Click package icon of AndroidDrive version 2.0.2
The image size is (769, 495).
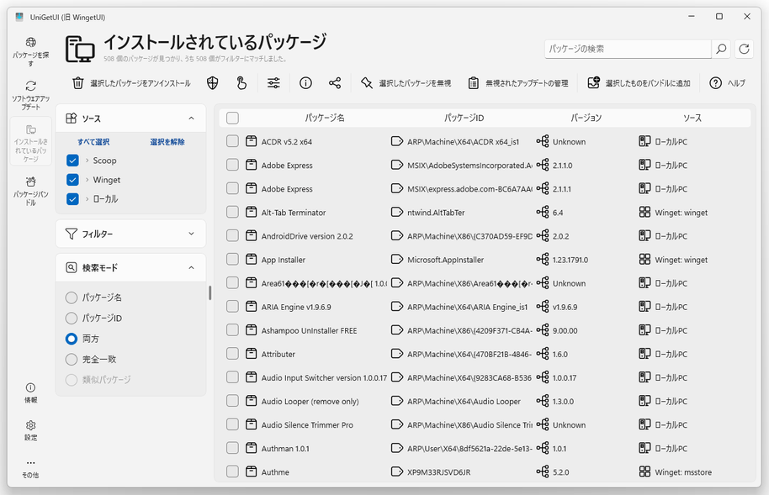point(251,236)
